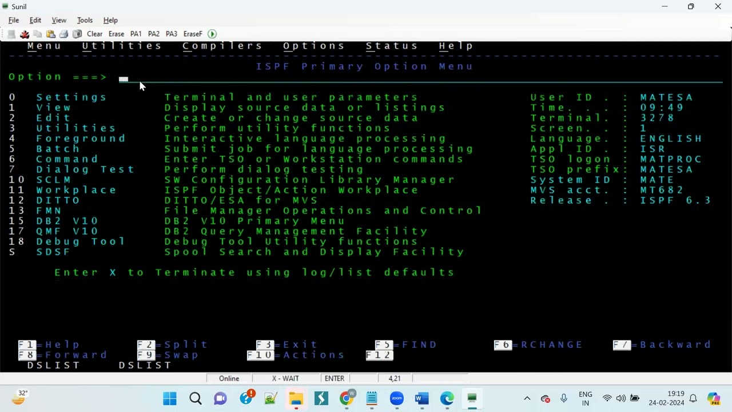Click the F3=Exit function key
The height and width of the screenshot is (412, 732).
287,344
